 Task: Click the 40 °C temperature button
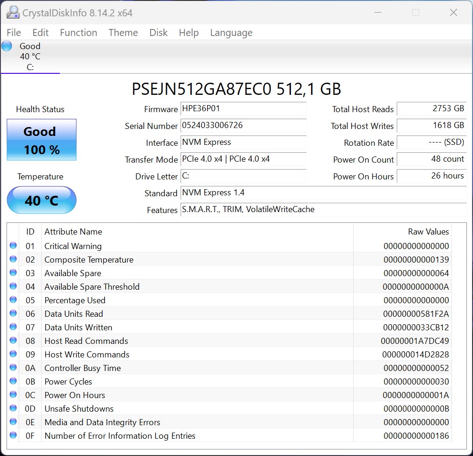pyautogui.click(x=42, y=200)
